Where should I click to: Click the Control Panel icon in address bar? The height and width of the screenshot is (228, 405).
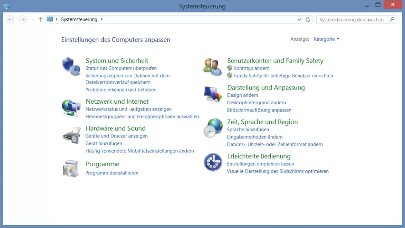tap(50, 19)
